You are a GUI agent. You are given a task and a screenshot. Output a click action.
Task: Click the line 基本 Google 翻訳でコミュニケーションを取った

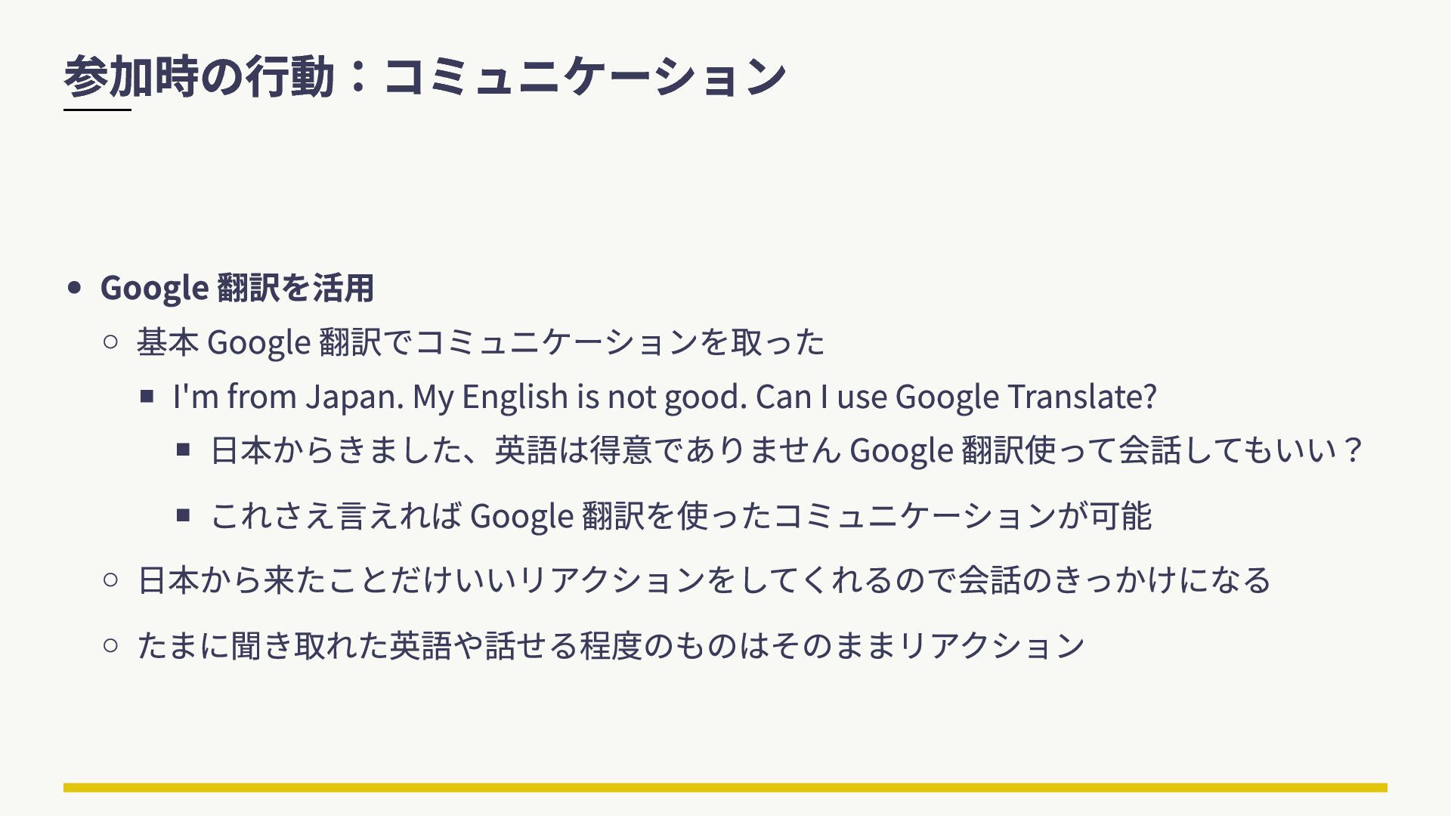point(481,342)
